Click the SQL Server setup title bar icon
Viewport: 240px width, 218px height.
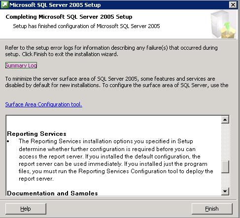pyautogui.click(x=4, y=5)
